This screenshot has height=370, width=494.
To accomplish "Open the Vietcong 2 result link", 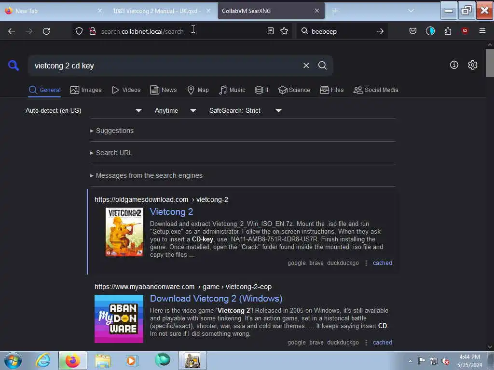I will click(x=171, y=212).
